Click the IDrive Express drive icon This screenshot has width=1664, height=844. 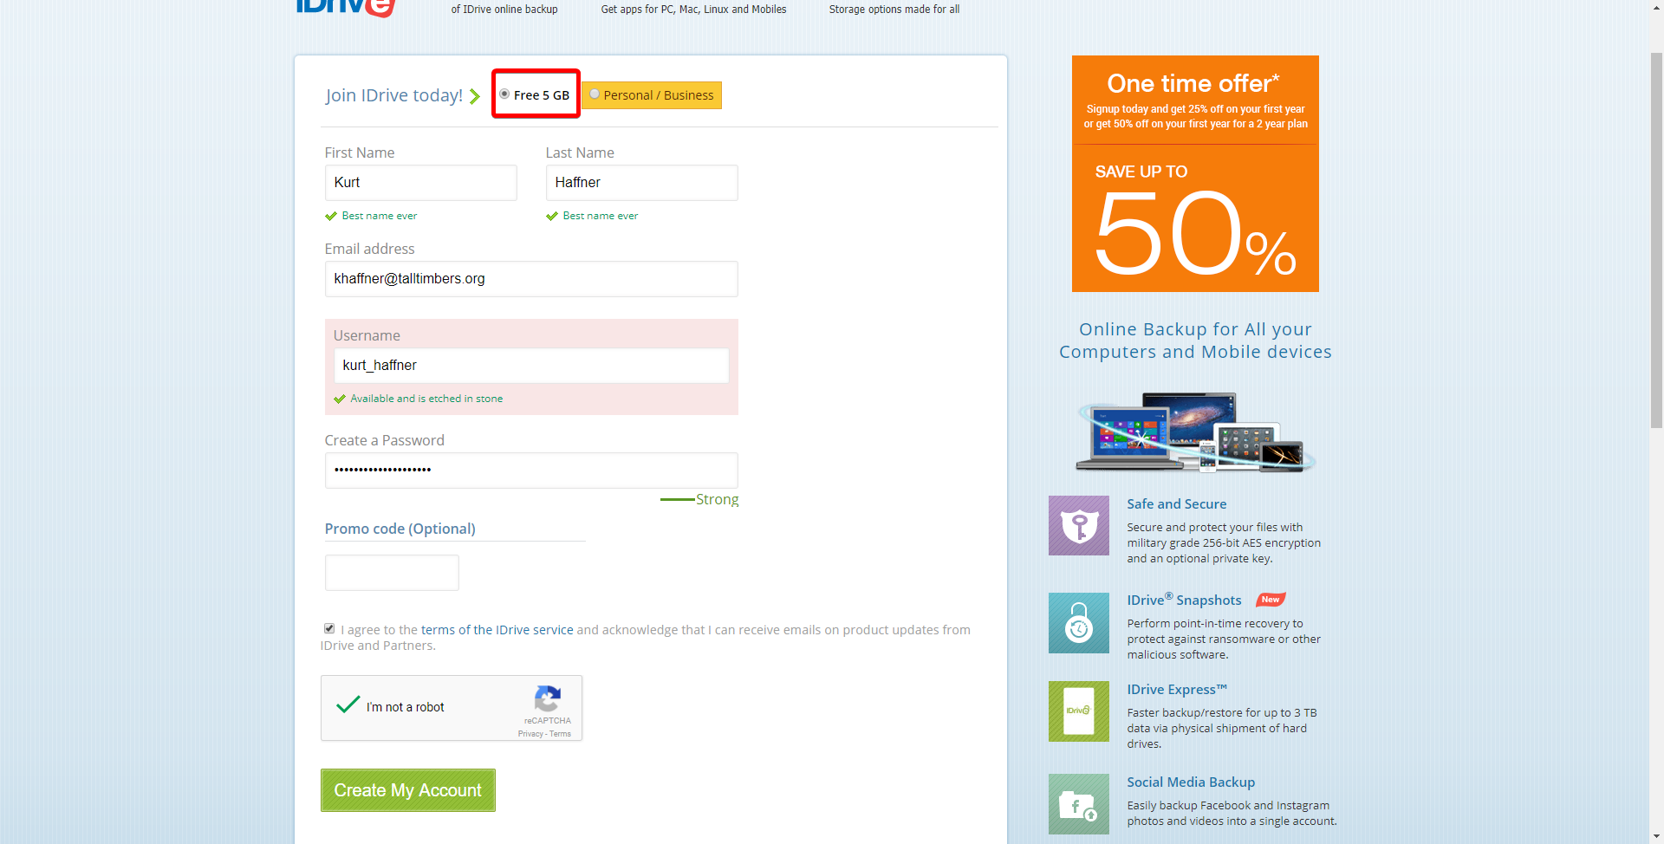[x=1079, y=711]
